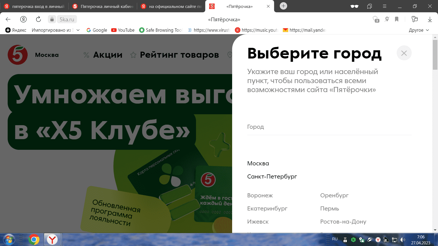Select Оренбург from city list
438x246 pixels.
pos(334,195)
